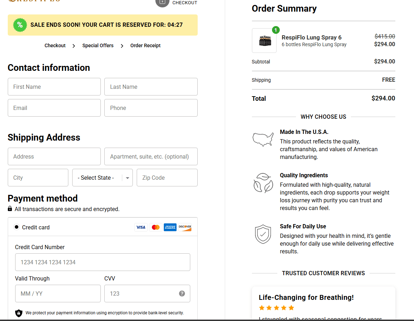The width and height of the screenshot is (414, 321).
Task: Select the Credit card radio button
Action: (17, 227)
